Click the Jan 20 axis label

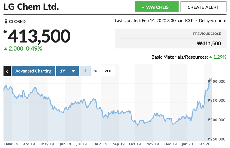point(187,144)
